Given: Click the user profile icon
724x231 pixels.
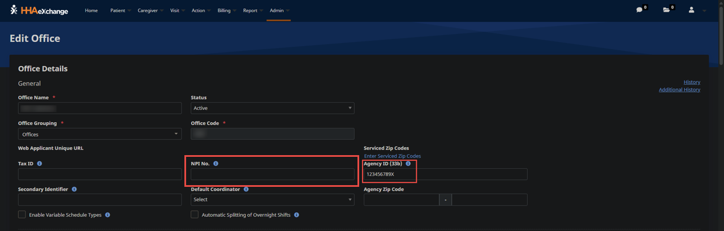Looking at the screenshot, I should [691, 10].
